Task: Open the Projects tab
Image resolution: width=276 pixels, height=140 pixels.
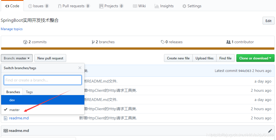Action: click(x=111, y=6)
